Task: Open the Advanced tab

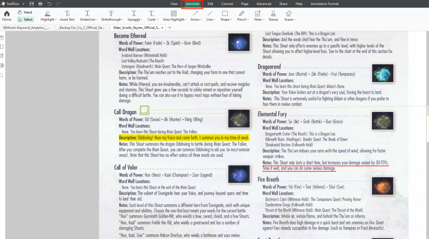Action: (x=264, y=4)
